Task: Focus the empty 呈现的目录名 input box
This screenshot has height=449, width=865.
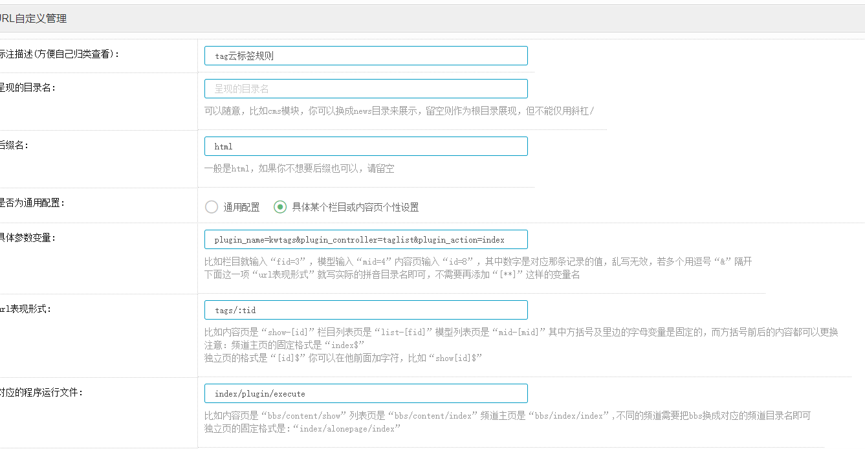Action: pos(366,89)
